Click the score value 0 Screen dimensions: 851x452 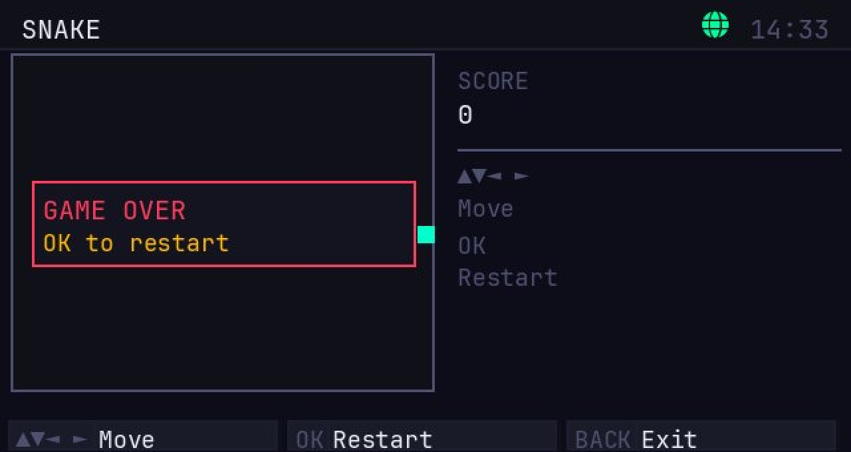click(x=465, y=115)
